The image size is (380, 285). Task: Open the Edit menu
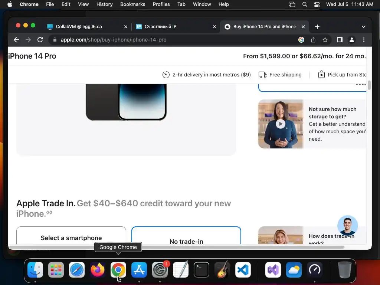(x=66, y=4)
